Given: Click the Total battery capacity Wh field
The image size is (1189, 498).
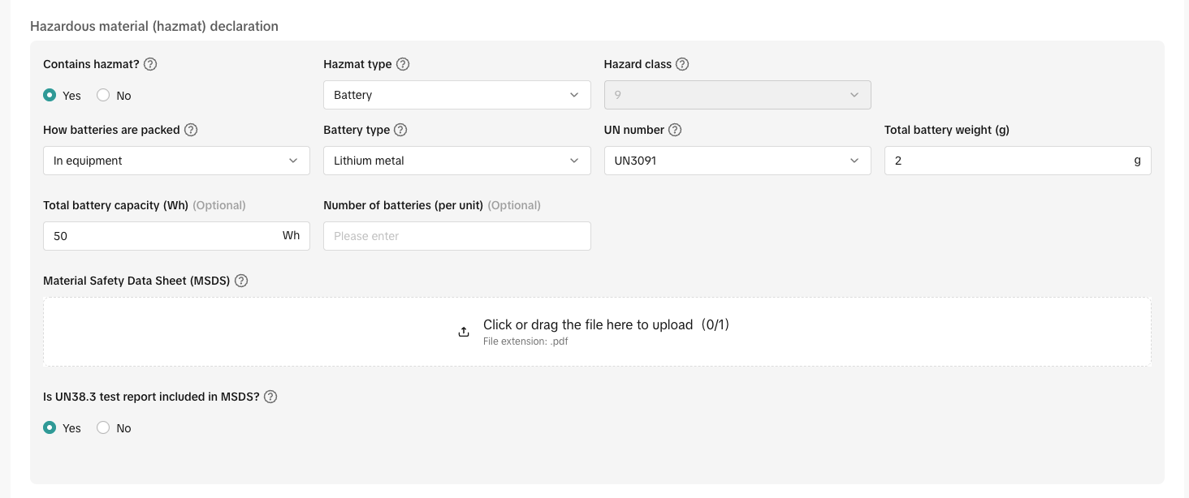Looking at the screenshot, I should coord(162,236).
